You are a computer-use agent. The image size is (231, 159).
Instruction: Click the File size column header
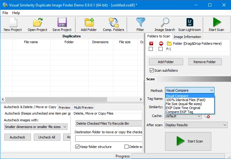coord(125,42)
